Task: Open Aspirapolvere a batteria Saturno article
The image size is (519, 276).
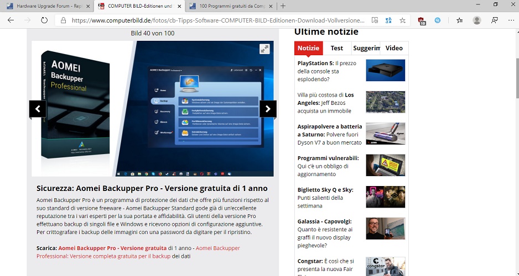Action: tap(330, 134)
